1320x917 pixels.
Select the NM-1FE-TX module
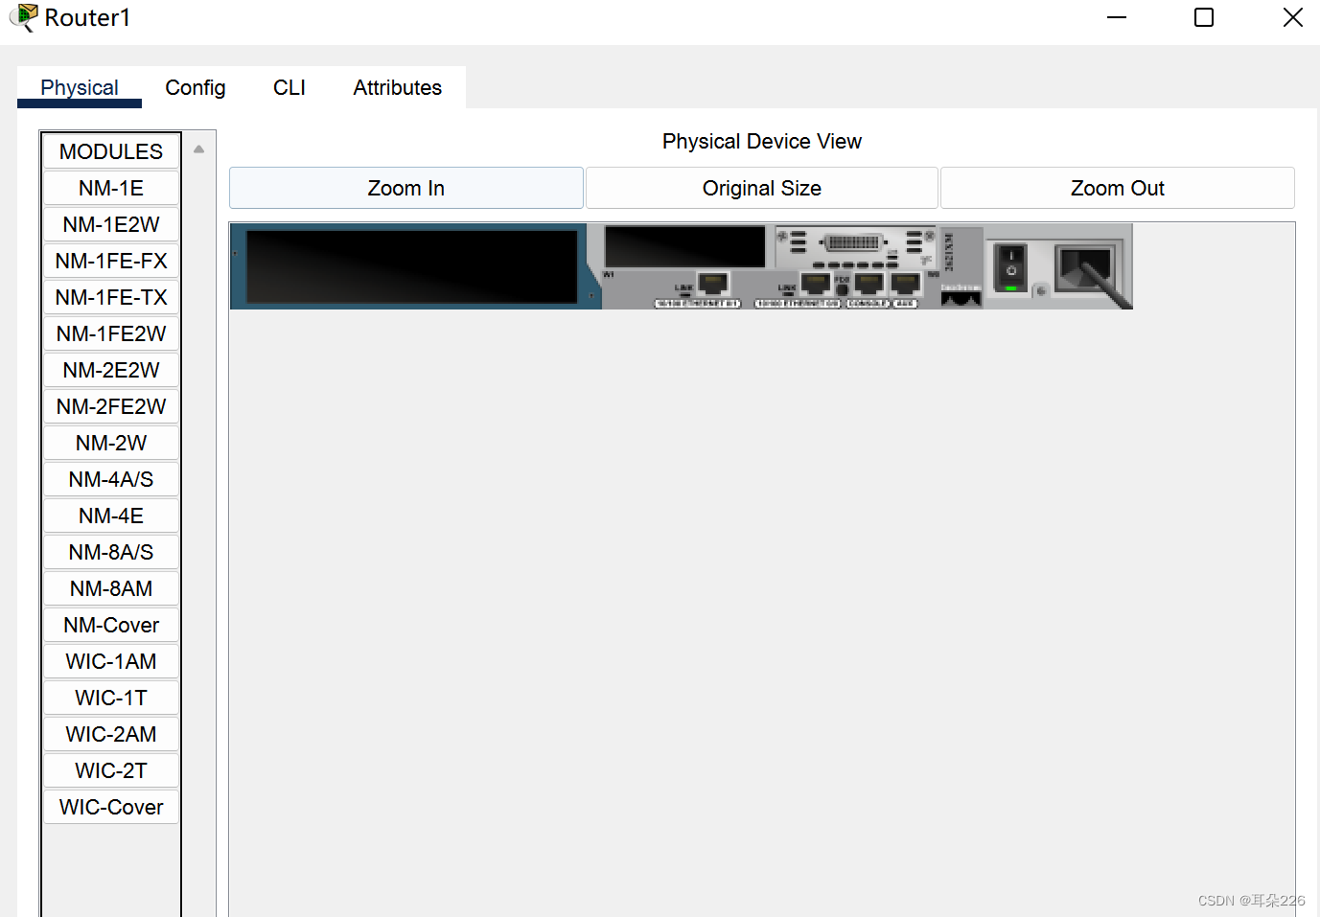click(111, 297)
